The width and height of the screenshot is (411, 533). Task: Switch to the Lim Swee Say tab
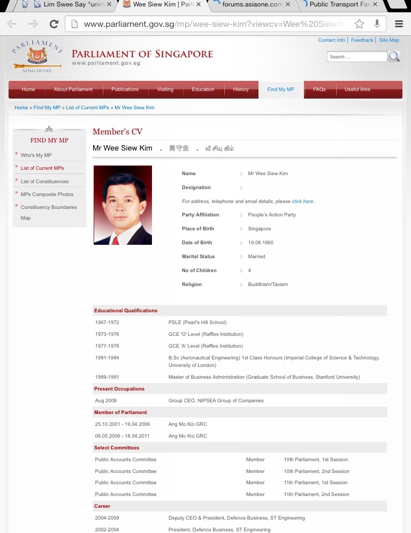(73, 4)
